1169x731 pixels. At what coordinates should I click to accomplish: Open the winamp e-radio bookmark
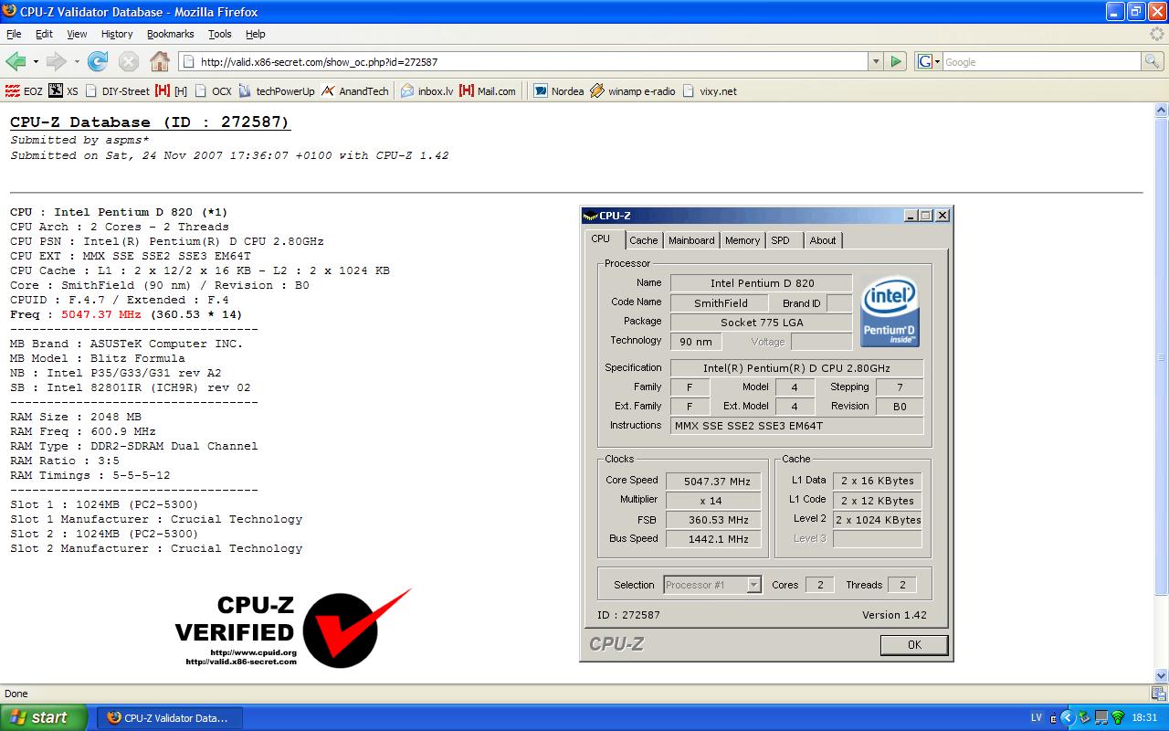pyautogui.click(x=633, y=90)
